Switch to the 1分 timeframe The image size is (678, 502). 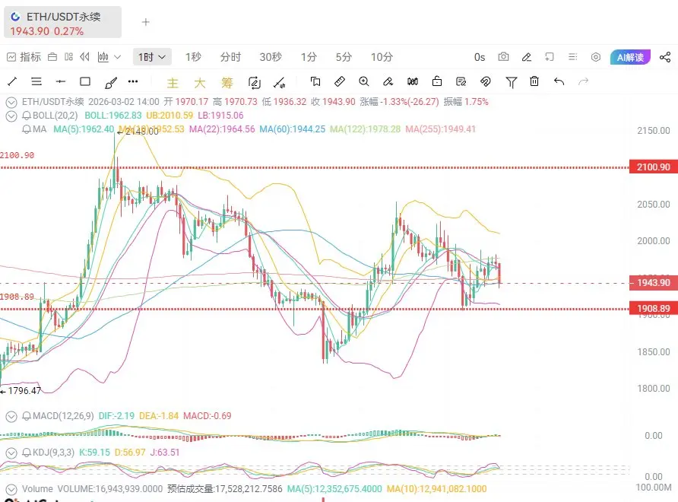point(309,57)
